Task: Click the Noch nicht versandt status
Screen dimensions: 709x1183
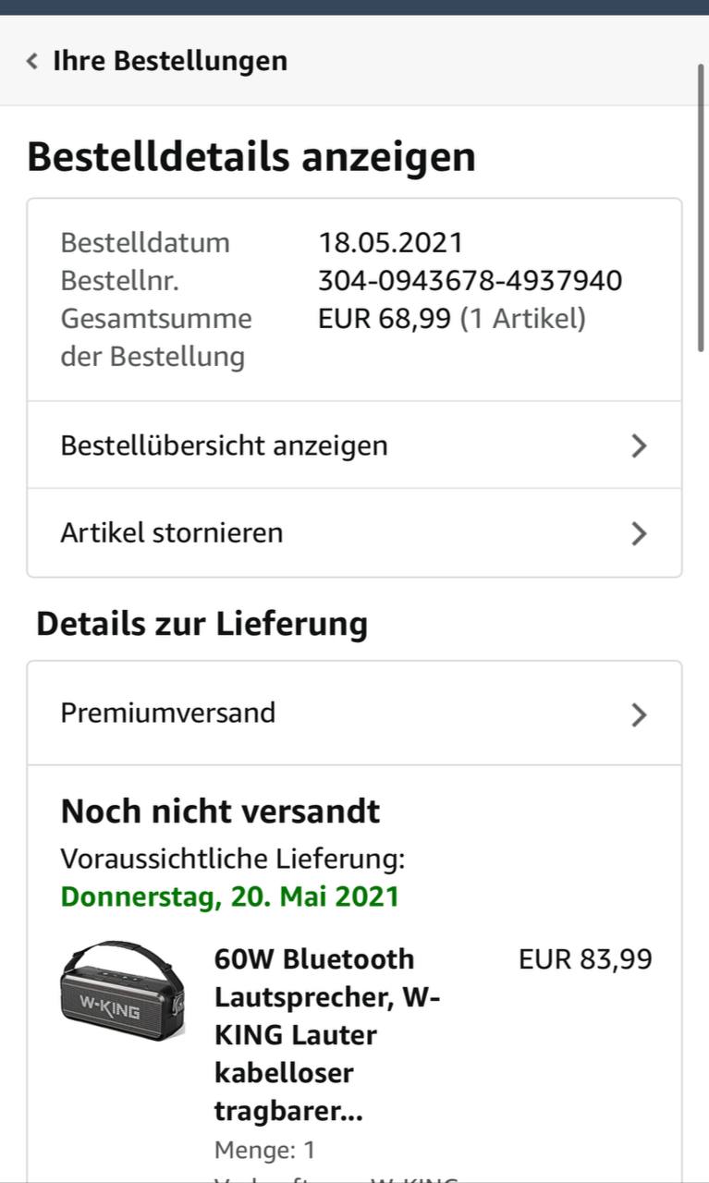Action: [220, 811]
